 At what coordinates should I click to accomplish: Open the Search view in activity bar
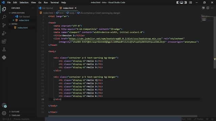click(x=4, y=17)
